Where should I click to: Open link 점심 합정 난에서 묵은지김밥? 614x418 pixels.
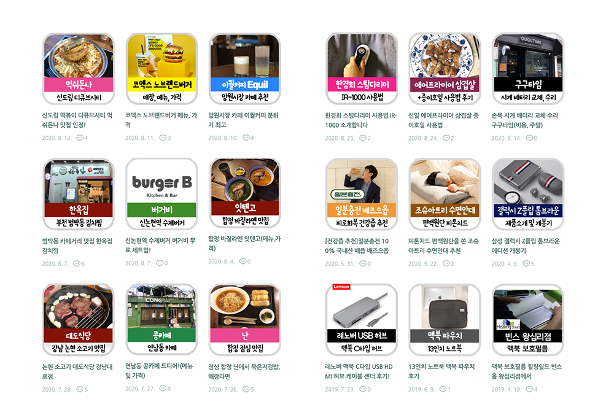pyautogui.click(x=244, y=371)
